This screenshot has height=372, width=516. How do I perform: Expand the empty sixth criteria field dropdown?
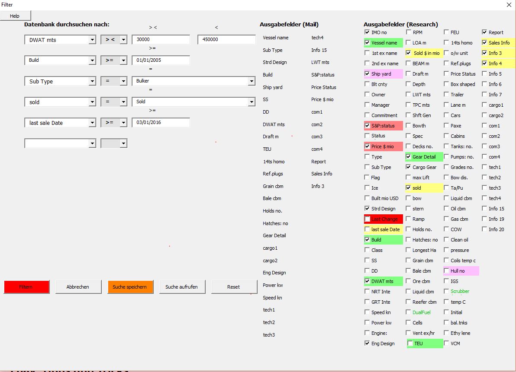pos(92,143)
